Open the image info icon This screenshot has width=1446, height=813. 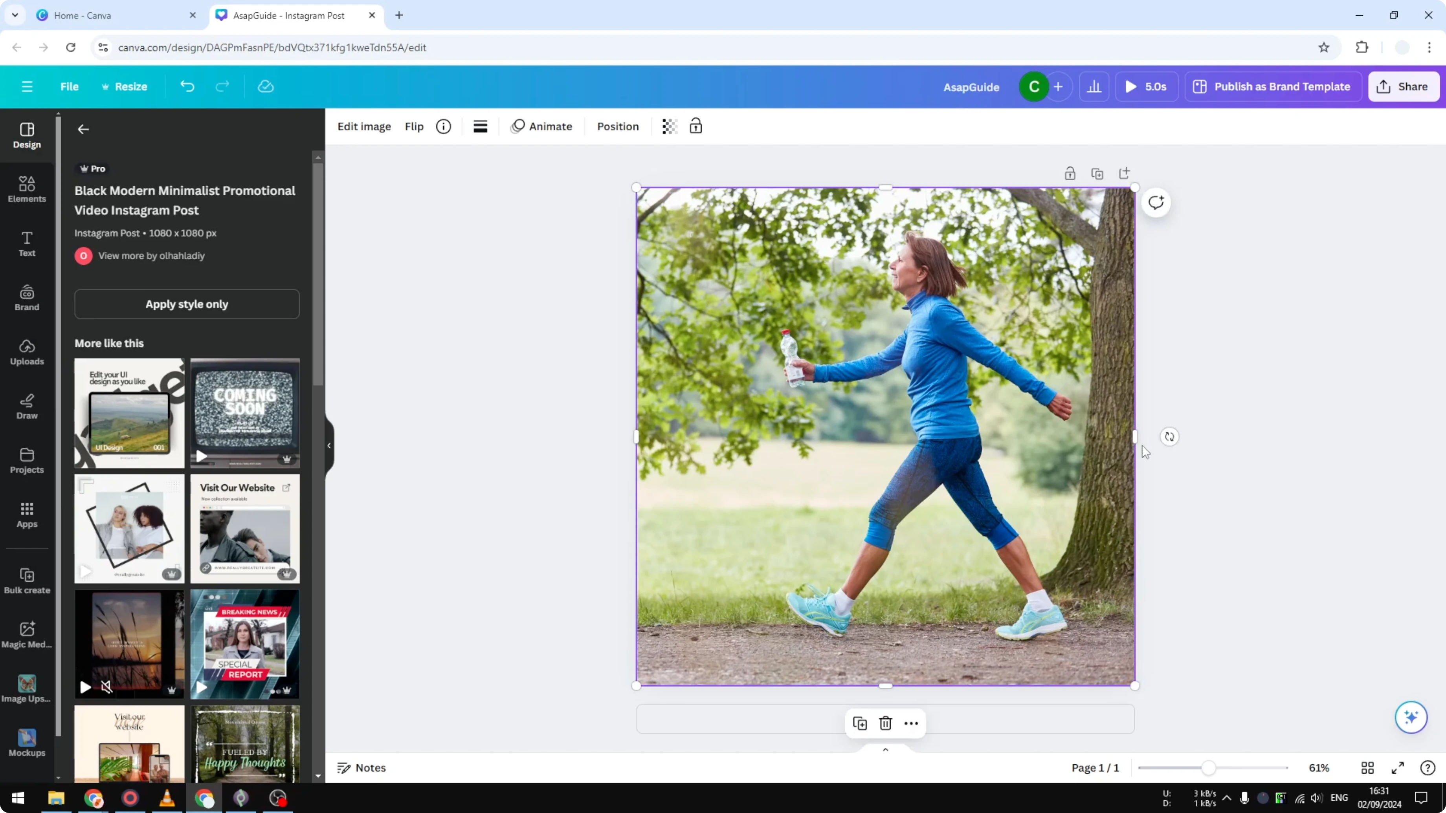point(444,127)
